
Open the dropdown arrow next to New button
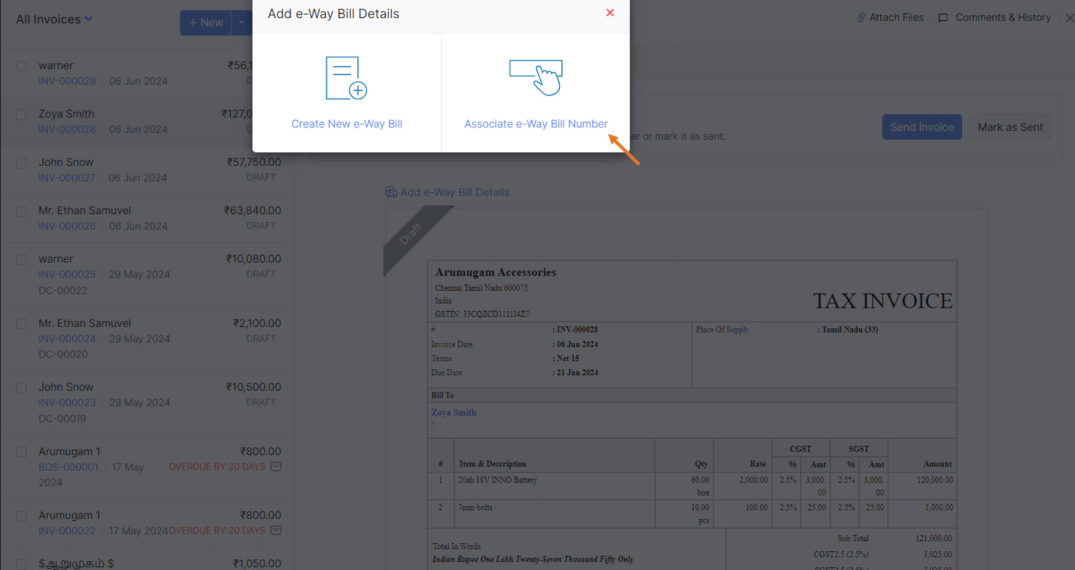pyautogui.click(x=242, y=22)
